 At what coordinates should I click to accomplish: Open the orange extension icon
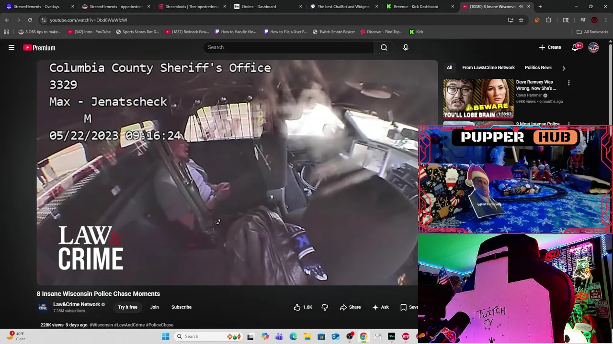(x=537, y=20)
